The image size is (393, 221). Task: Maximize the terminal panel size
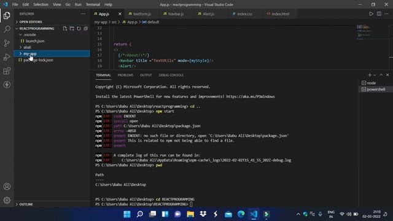[381, 75]
